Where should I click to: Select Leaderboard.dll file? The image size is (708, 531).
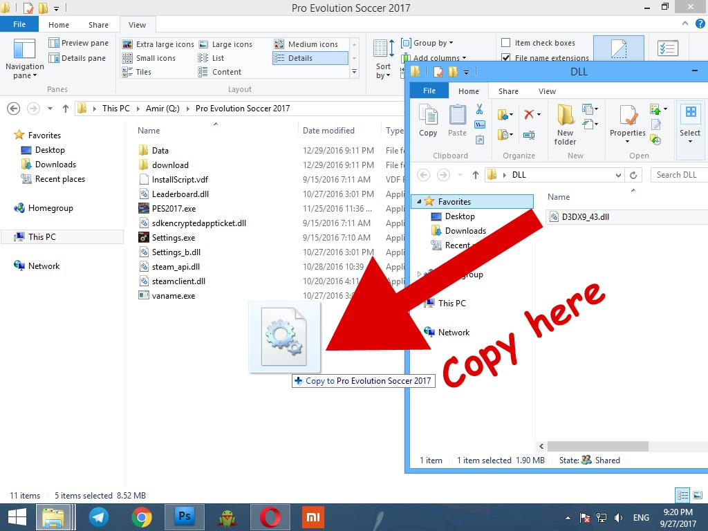point(180,194)
